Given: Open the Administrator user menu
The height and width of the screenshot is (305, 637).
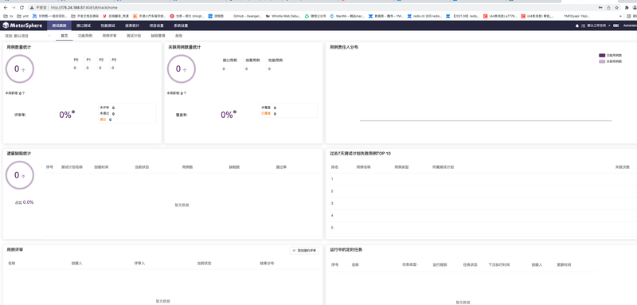Looking at the screenshot, I should [630, 25].
